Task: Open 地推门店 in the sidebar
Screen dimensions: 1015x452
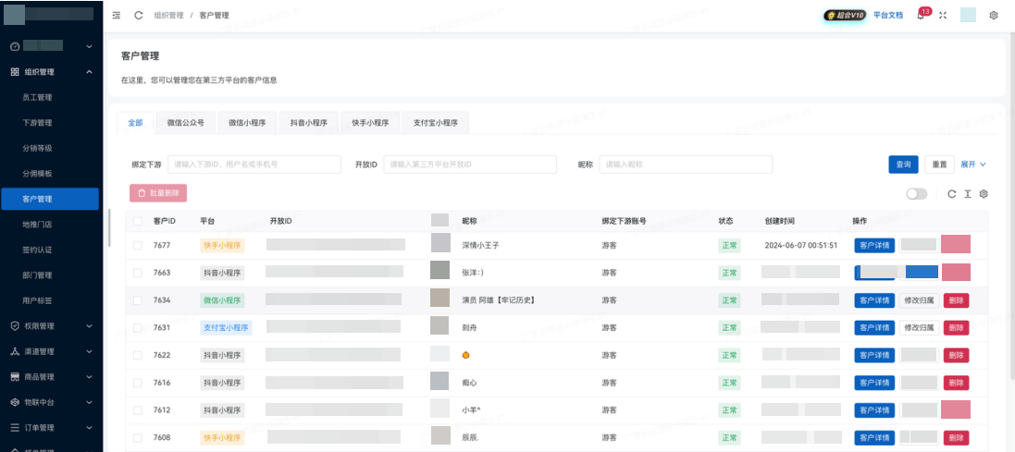Action: 37,225
